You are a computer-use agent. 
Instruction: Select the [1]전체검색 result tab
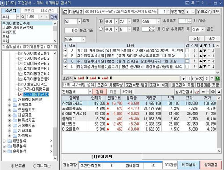pyautogui.click(x=102, y=157)
